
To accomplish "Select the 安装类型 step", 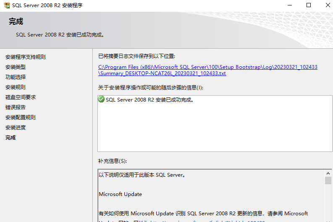I will [16, 67].
